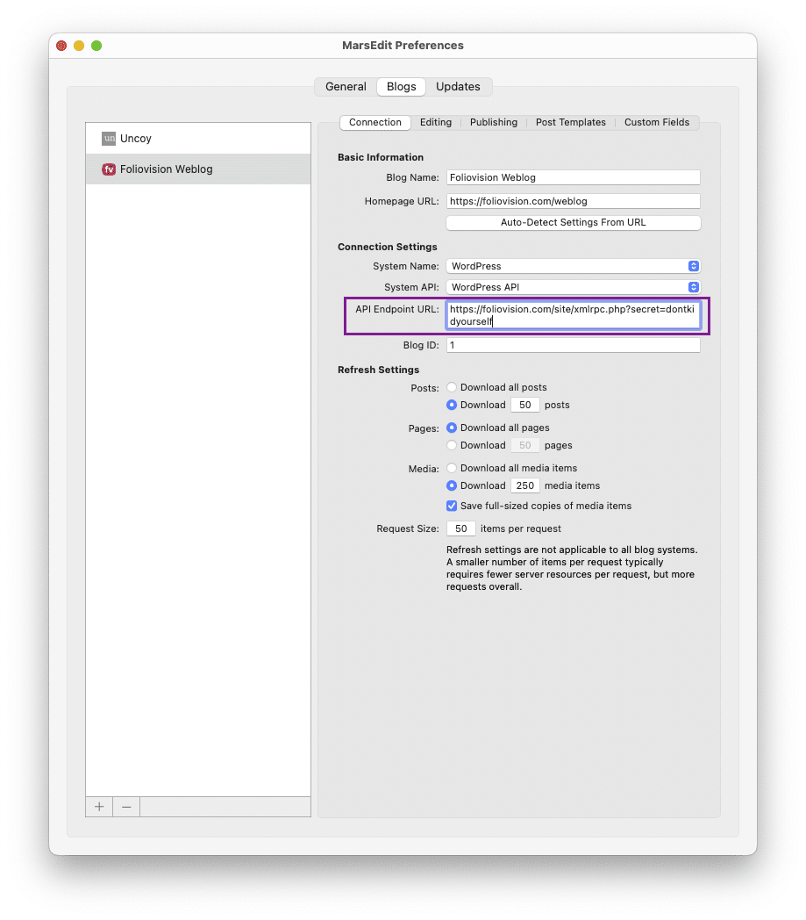Click the 'API Endpoint URL:' label
806x920 pixels.
(396, 309)
